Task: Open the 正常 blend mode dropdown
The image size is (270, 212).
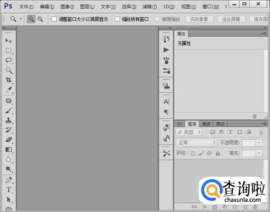Action: pyautogui.click(x=196, y=143)
